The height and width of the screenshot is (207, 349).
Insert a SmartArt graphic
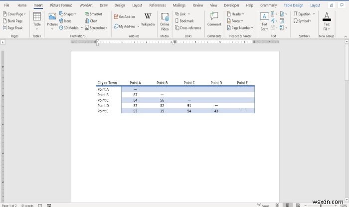pos(94,14)
